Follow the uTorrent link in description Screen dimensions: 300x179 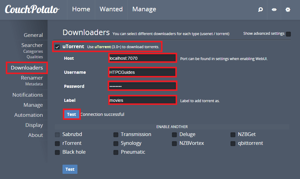coord(101,47)
